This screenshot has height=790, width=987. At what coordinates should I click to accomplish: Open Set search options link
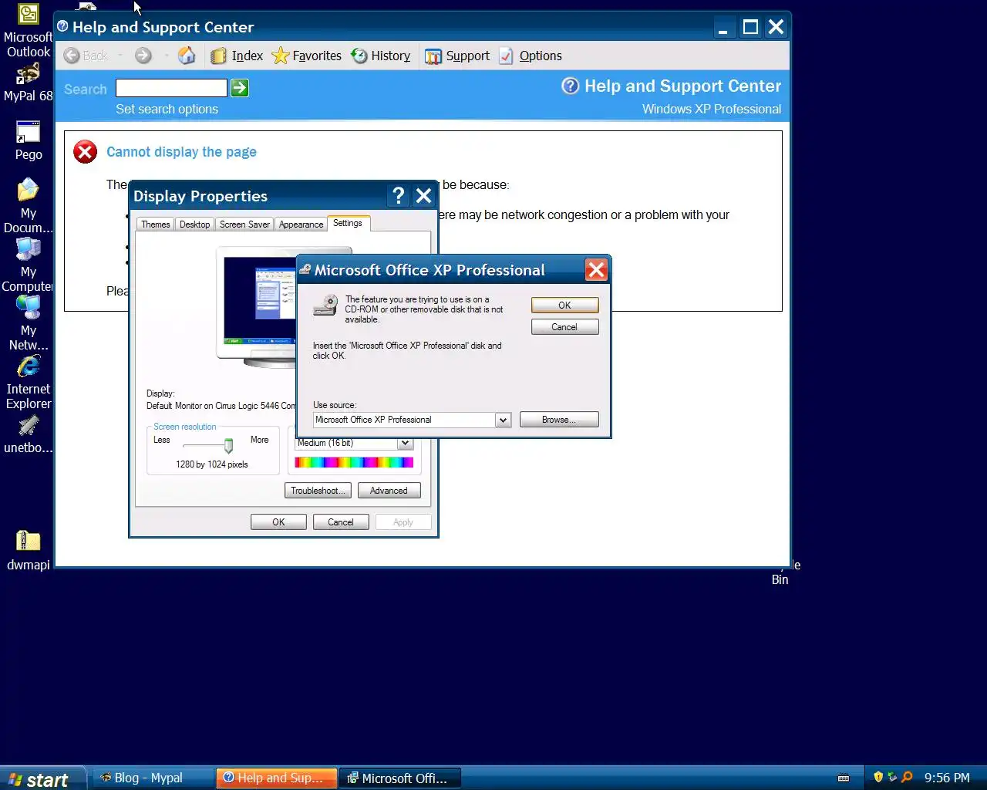click(167, 109)
